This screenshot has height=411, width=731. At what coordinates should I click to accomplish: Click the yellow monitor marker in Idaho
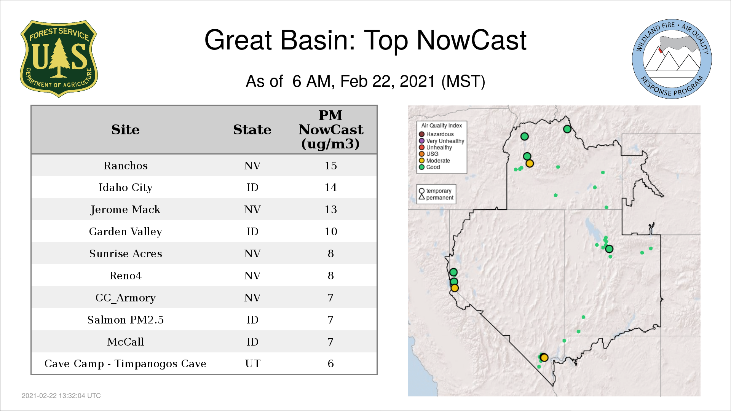pyautogui.click(x=530, y=164)
